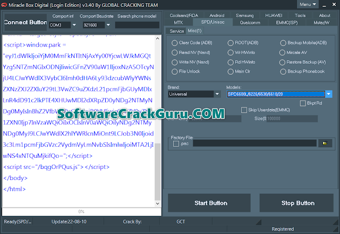Click the </body> line in log
Screen dimensions: 340x234
[x=15, y=178]
